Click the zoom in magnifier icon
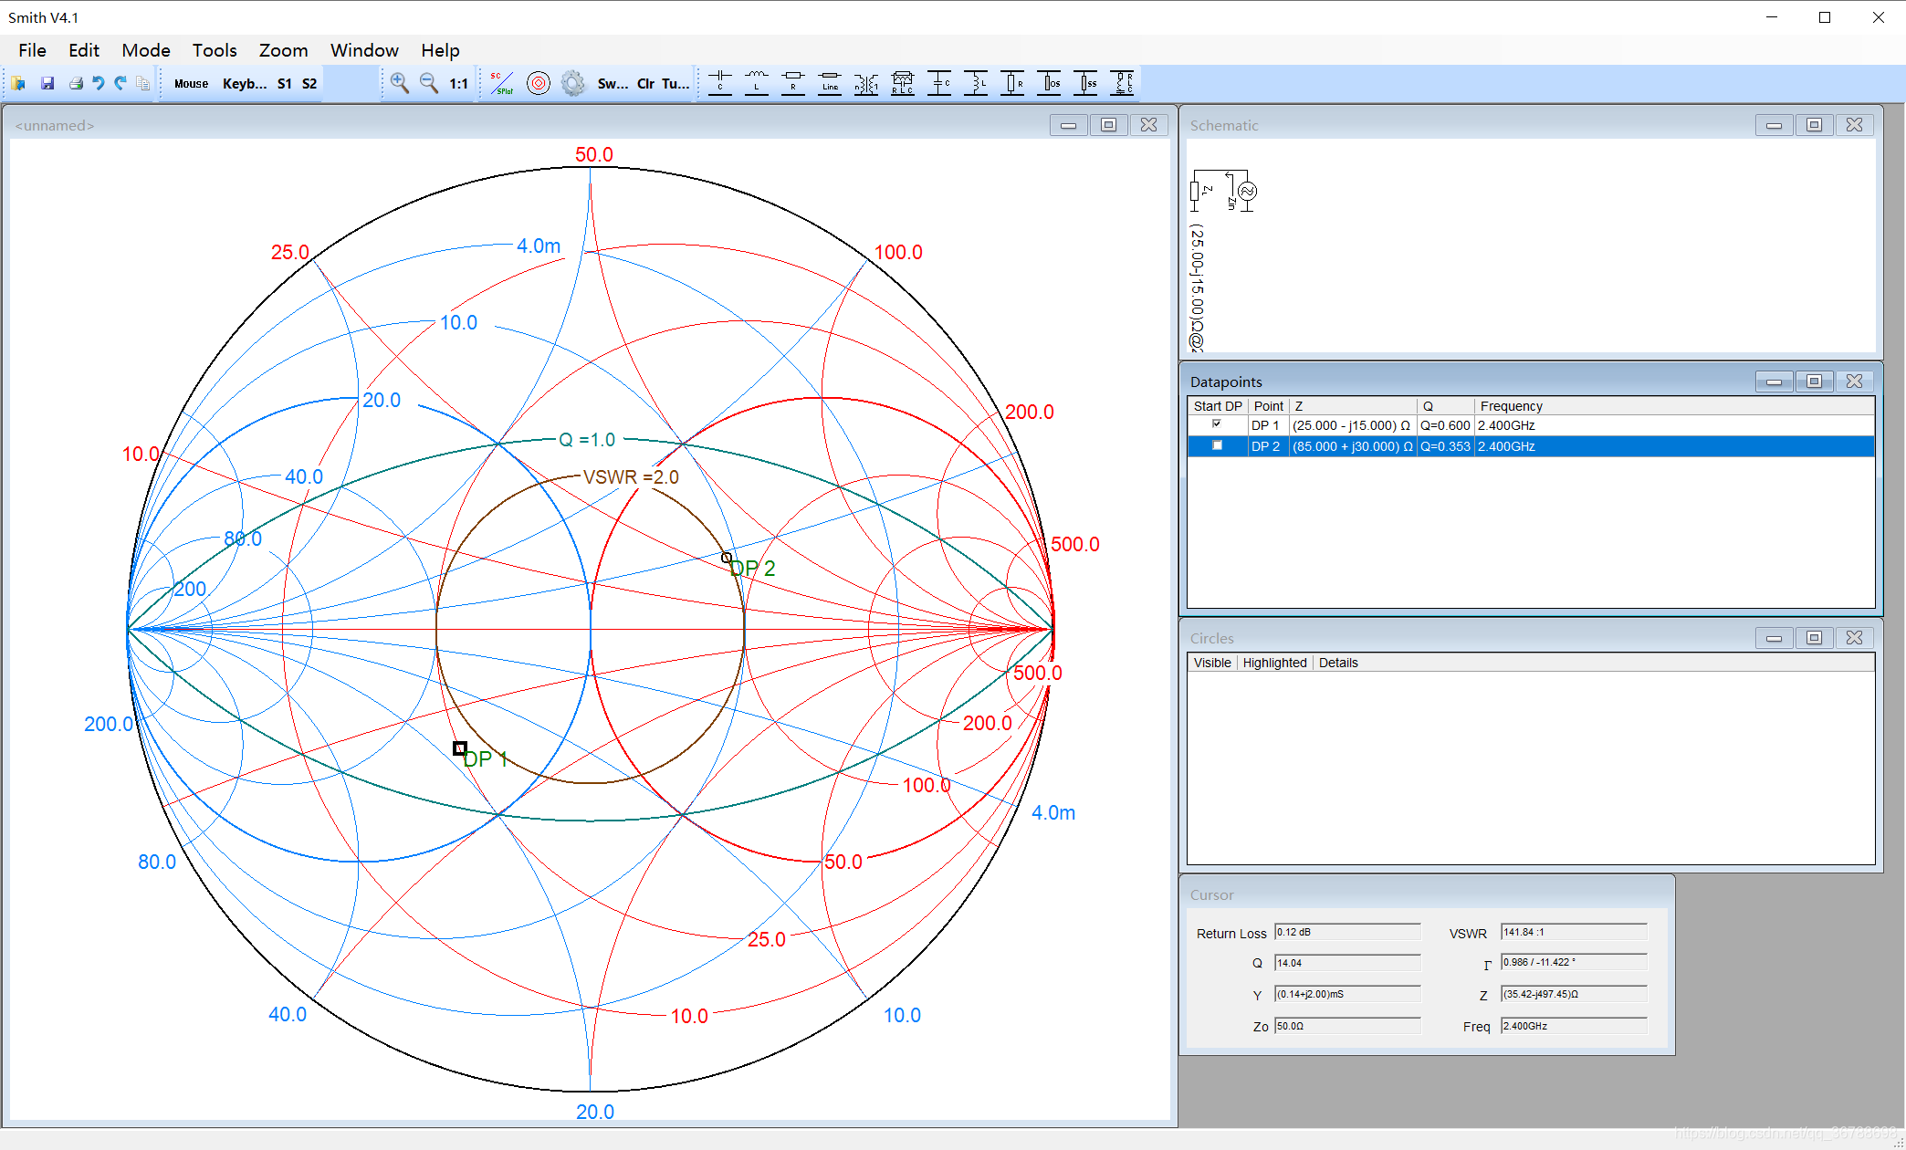Viewport: 1906px width, 1150px height. pyautogui.click(x=399, y=83)
